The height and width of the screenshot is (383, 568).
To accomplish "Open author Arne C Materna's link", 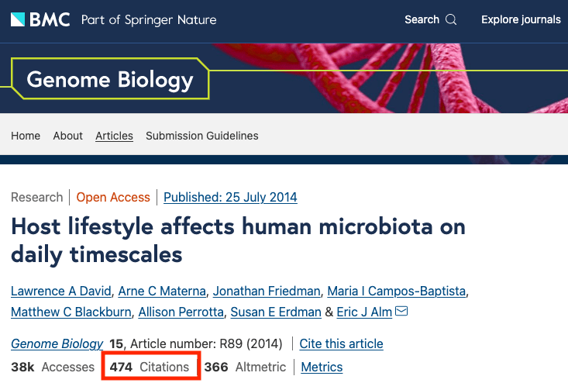I will point(162,292).
